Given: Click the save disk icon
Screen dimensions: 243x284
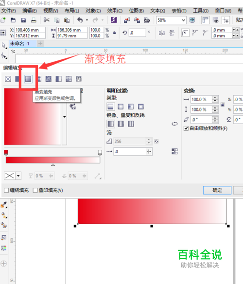Looking at the screenshot, I should (x=23, y=20).
